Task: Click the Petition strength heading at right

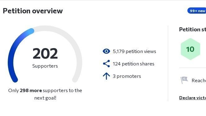Action: point(192,29)
